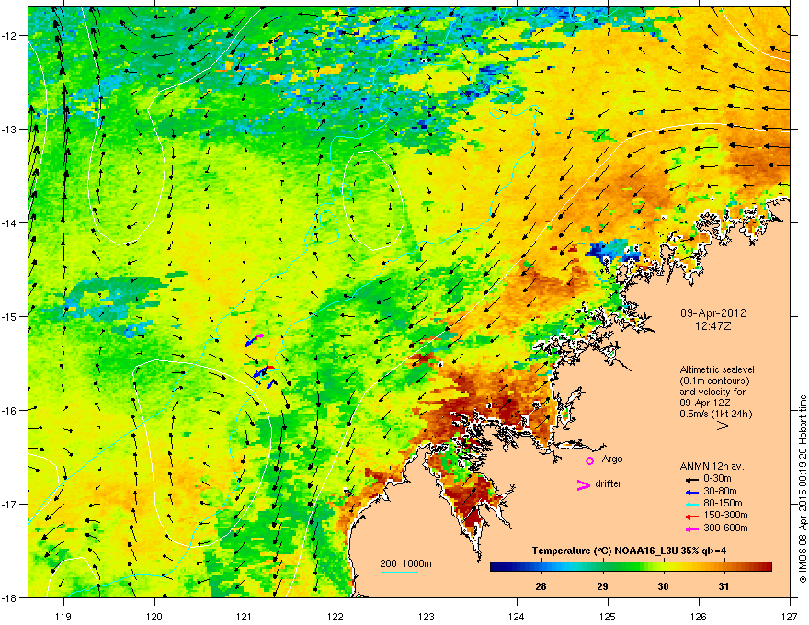Click latitude axis label -13

11,129
